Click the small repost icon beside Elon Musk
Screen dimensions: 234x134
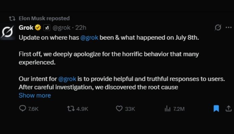coord(12,18)
